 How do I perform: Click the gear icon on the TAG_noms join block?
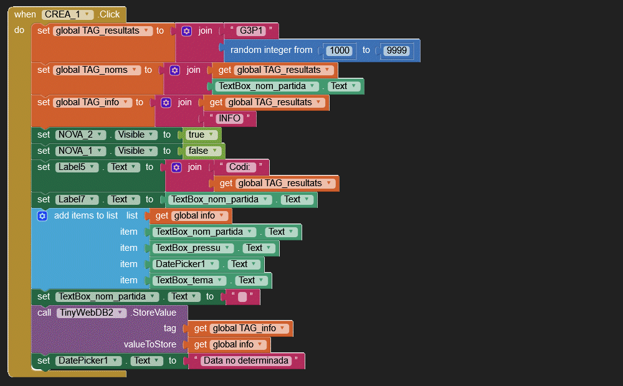pos(174,70)
